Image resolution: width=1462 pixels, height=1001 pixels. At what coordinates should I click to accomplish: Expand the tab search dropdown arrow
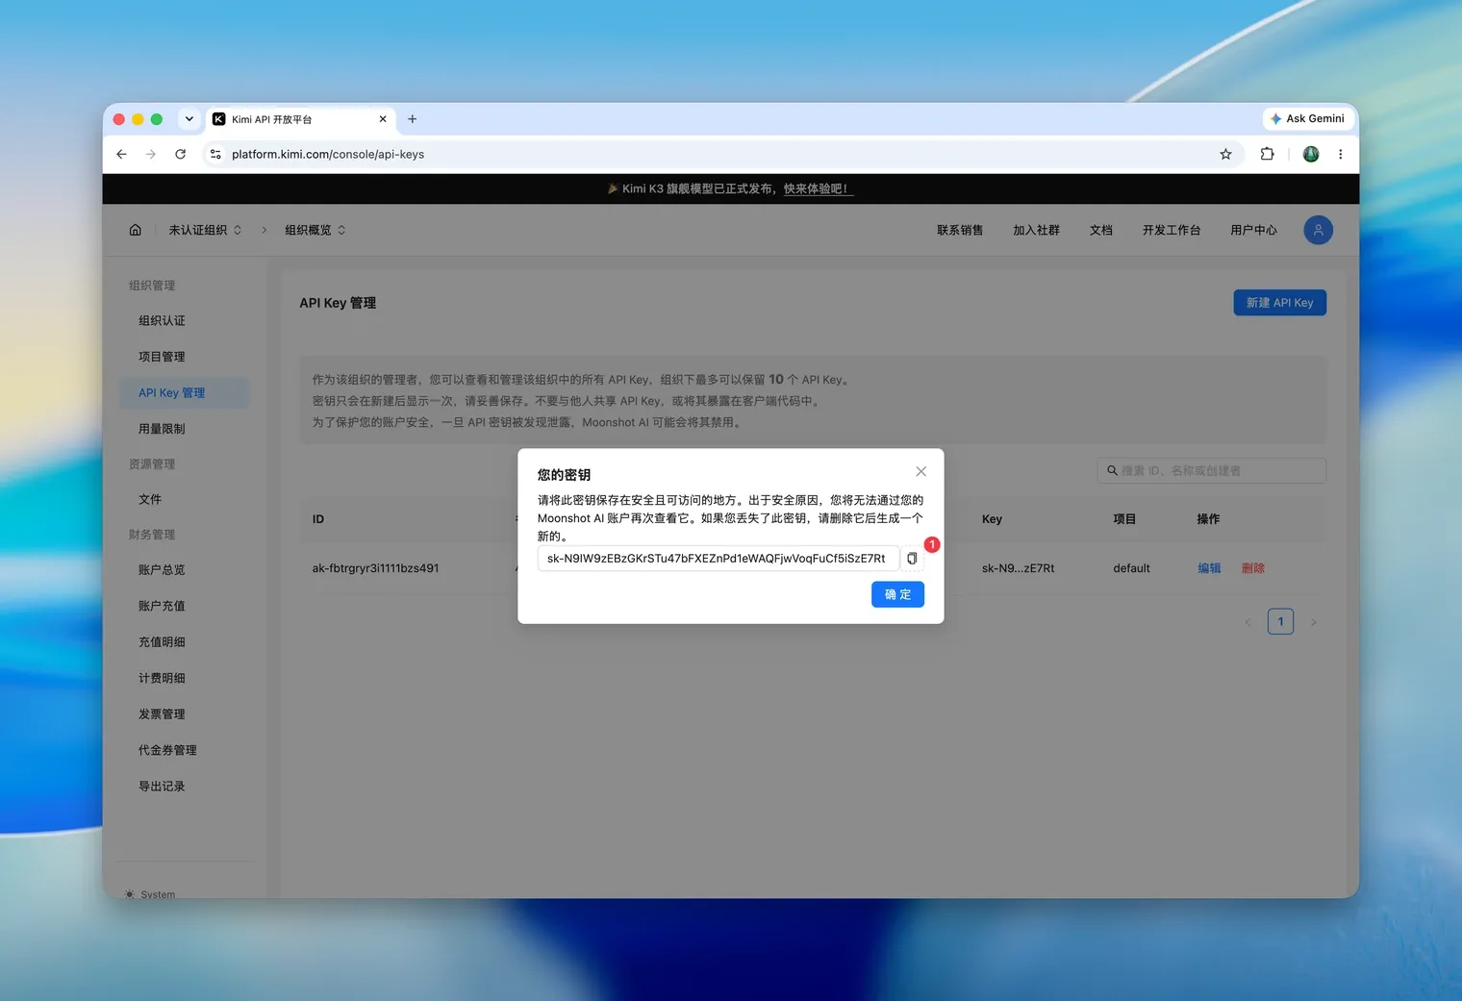point(189,119)
